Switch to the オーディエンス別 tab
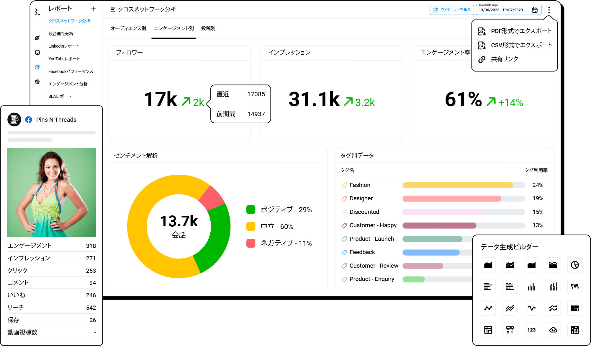 128,28
